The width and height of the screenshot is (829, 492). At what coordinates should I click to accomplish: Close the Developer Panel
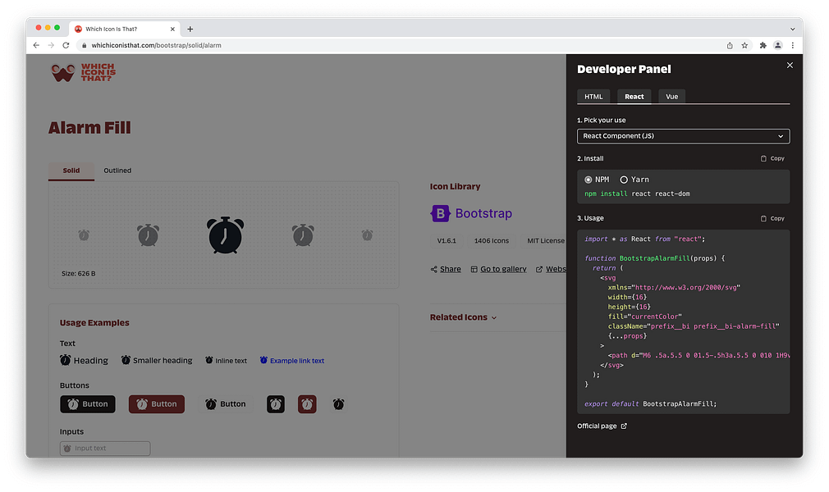[x=790, y=65]
